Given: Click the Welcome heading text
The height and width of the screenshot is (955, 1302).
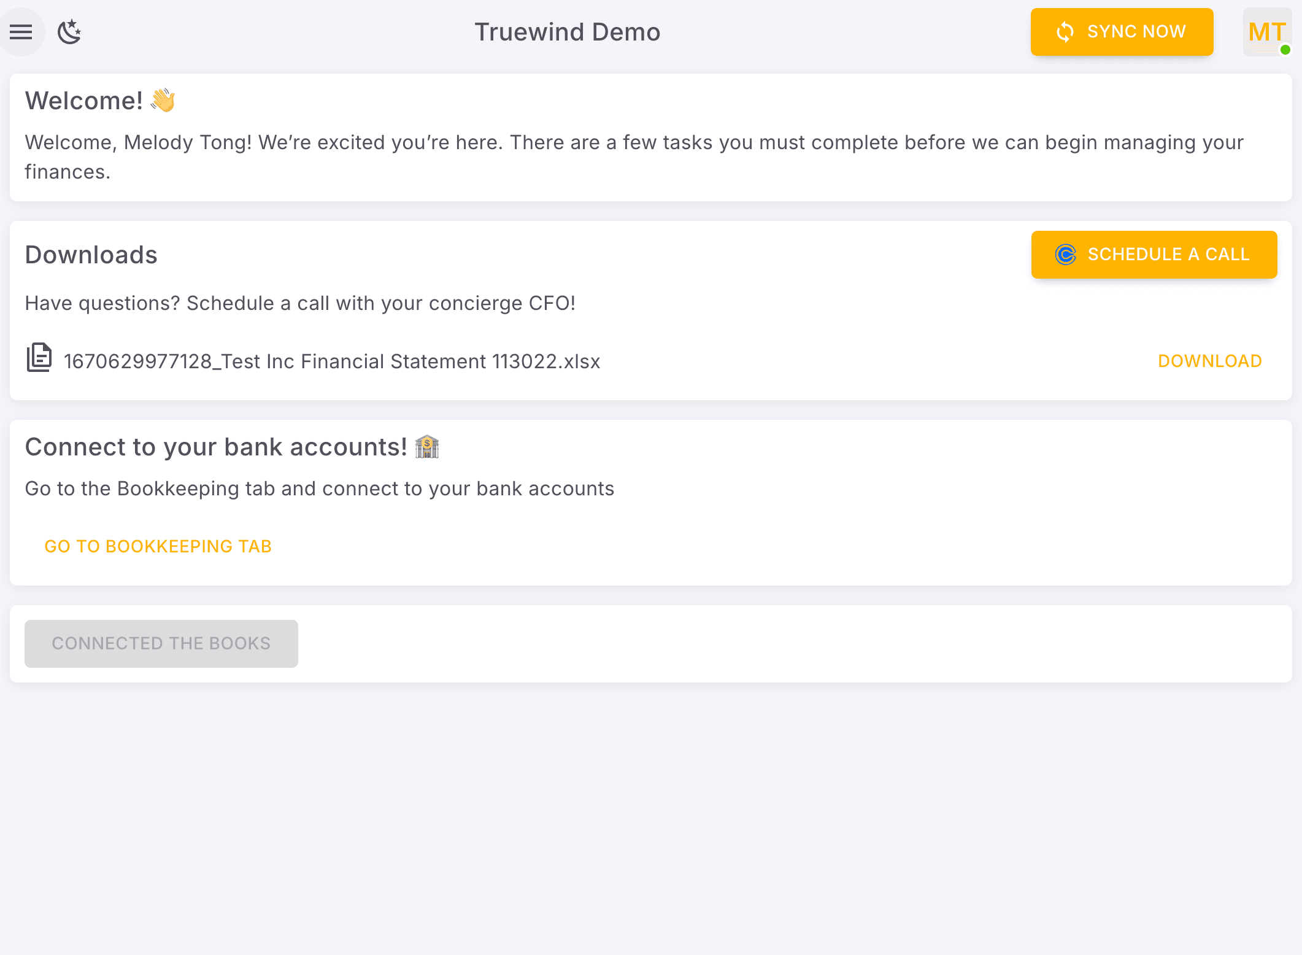Looking at the screenshot, I should pyautogui.click(x=84, y=101).
